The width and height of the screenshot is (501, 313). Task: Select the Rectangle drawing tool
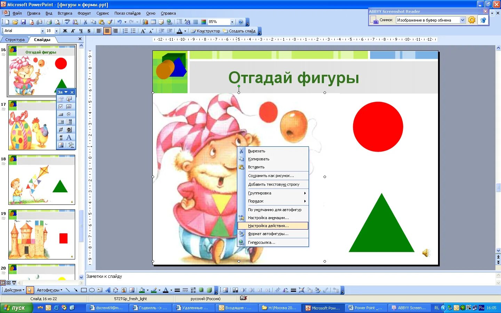[x=84, y=290]
